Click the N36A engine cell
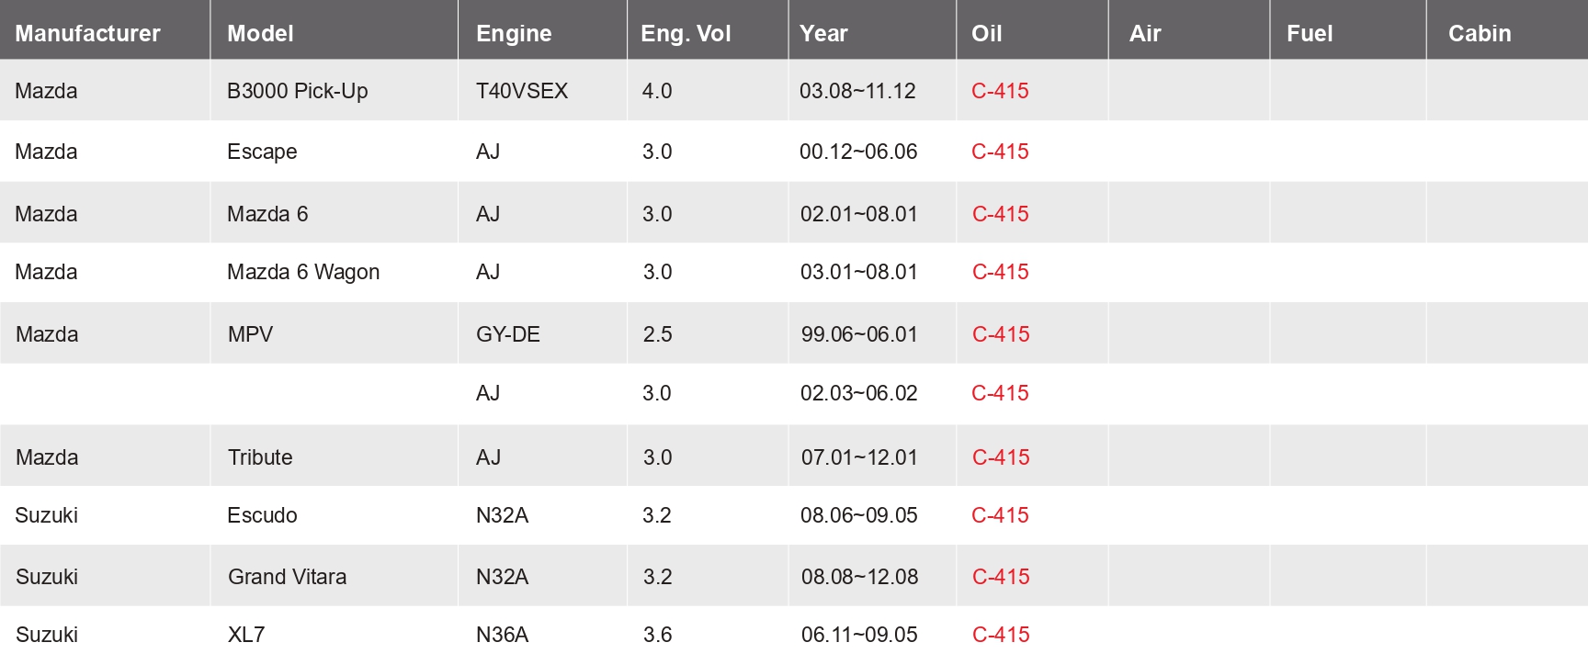1588x665 pixels. [x=502, y=635]
